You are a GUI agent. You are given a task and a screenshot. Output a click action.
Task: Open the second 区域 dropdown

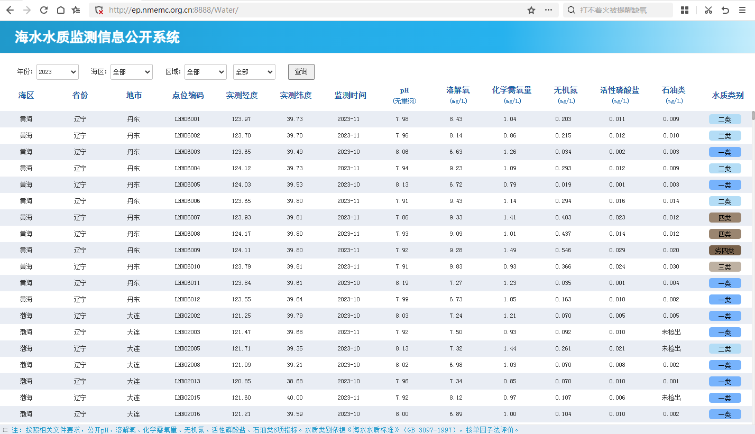(254, 72)
